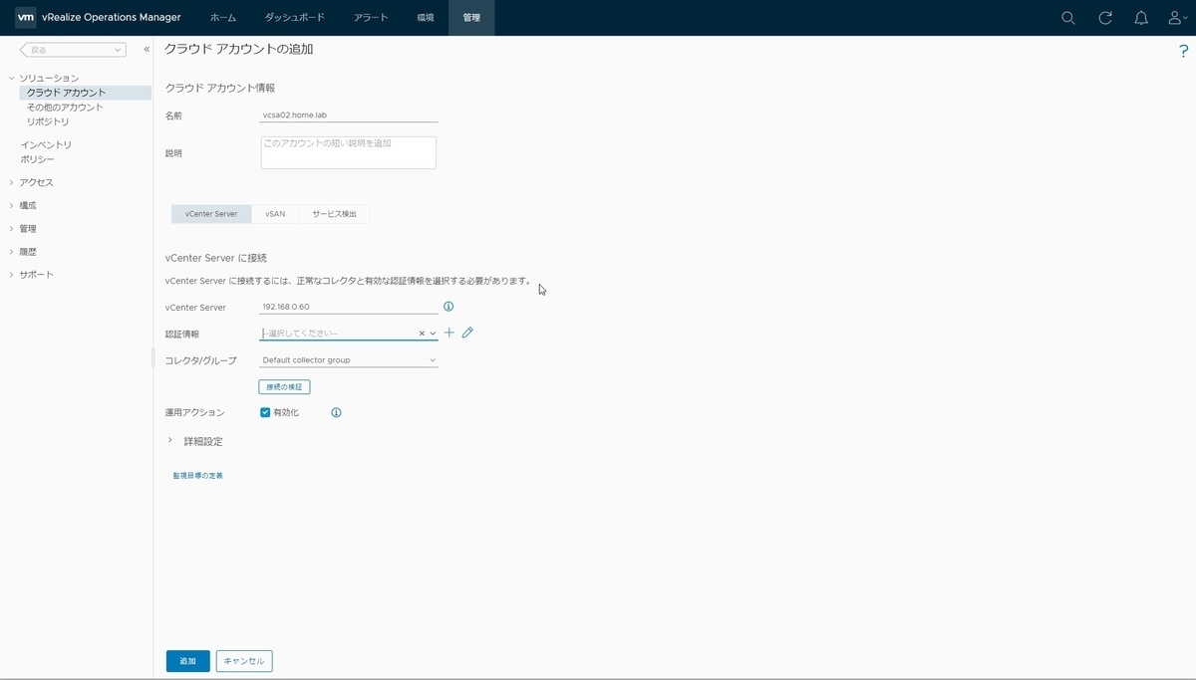The height and width of the screenshot is (680, 1196).
Task: Edit credential using pencil icon
Action: pos(467,333)
